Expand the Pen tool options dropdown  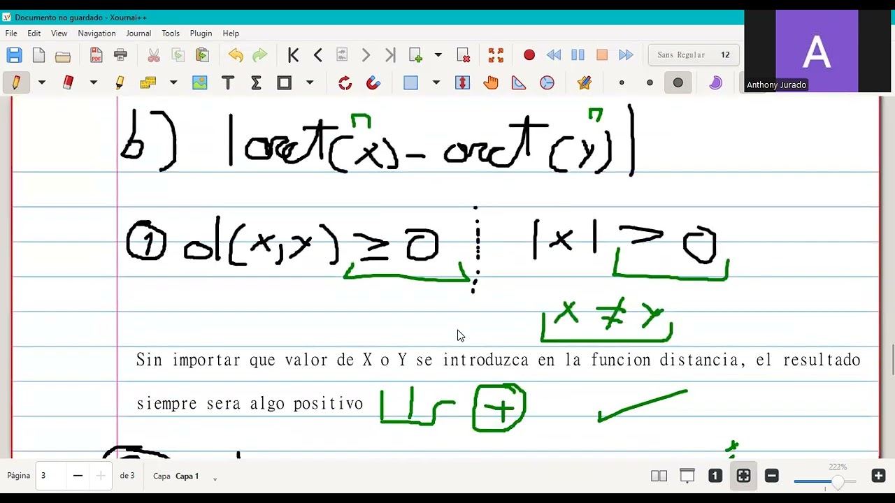tap(42, 82)
